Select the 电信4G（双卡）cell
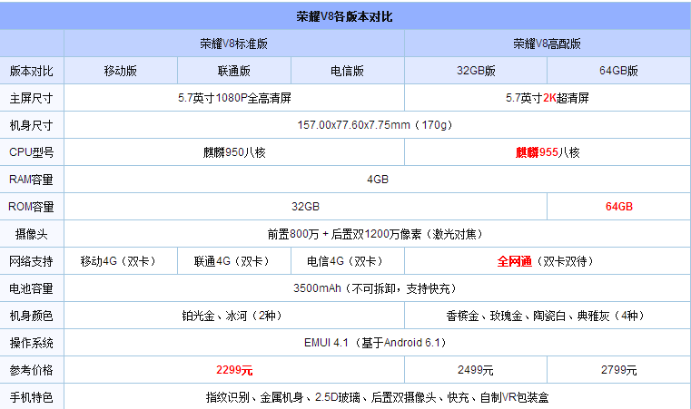This screenshot has height=409, width=691. click(x=347, y=261)
